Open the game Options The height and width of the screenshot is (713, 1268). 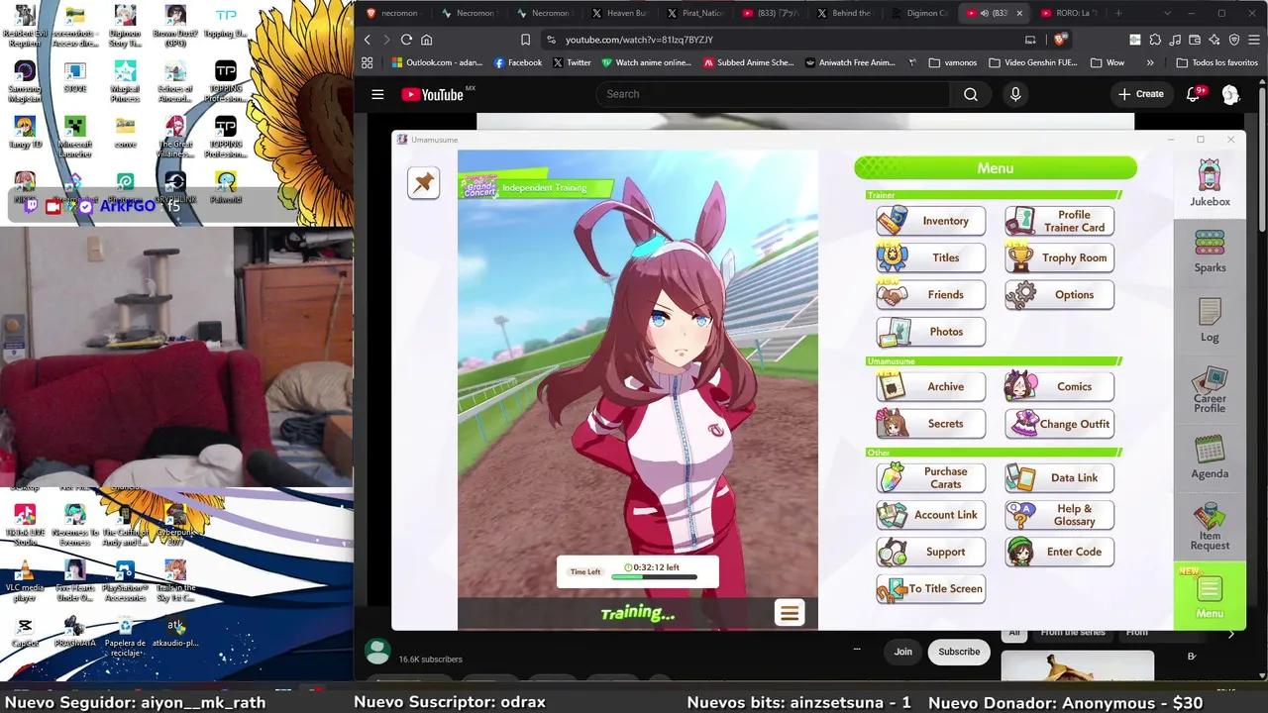(x=1060, y=294)
